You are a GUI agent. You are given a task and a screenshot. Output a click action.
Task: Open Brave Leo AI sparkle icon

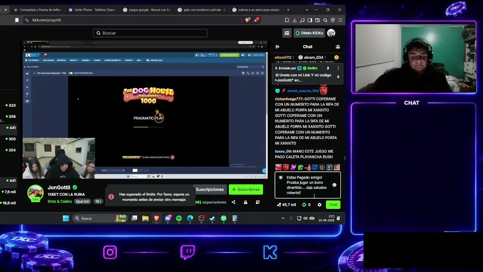coord(325,20)
